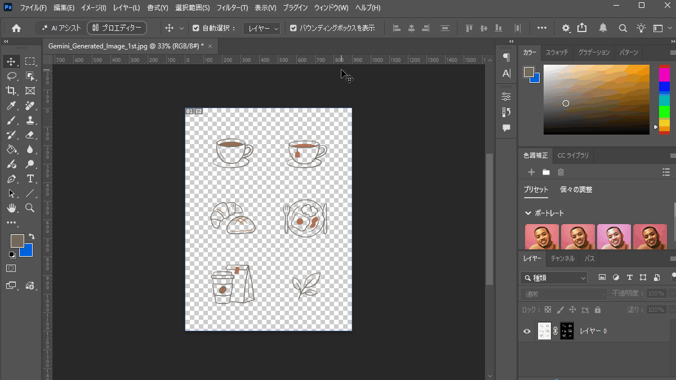
Task: Choose the Clone Stamp tool
Action: click(x=30, y=120)
